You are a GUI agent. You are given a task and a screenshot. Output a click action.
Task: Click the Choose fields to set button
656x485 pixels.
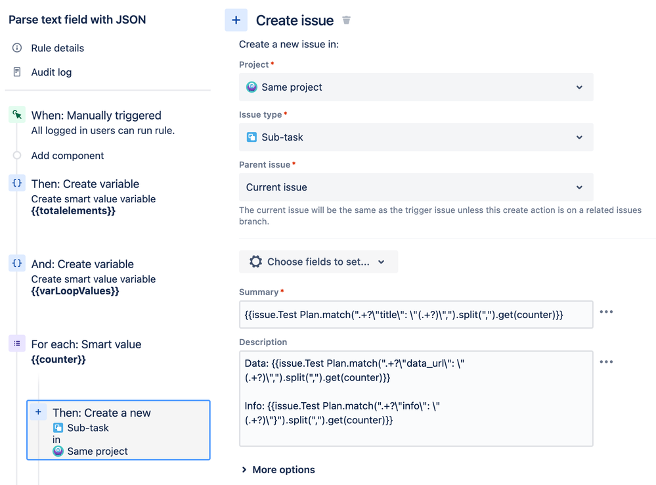(x=318, y=262)
